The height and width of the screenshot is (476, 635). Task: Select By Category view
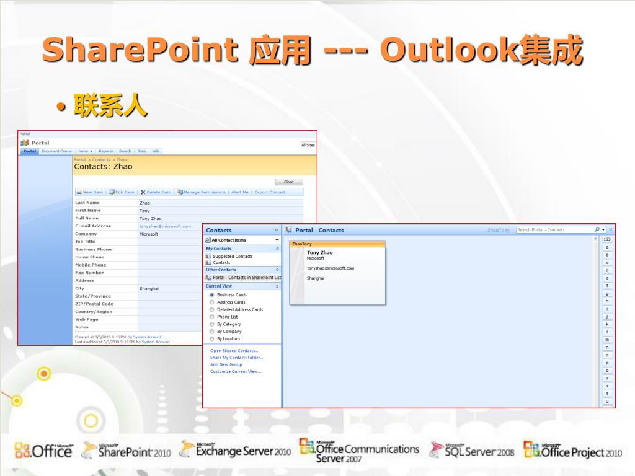(x=212, y=324)
